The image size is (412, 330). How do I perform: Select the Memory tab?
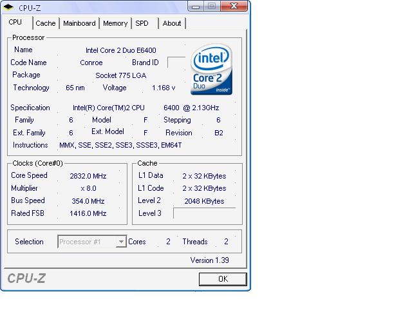(115, 23)
